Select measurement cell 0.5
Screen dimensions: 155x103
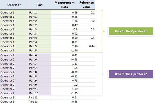(x=65, y=68)
